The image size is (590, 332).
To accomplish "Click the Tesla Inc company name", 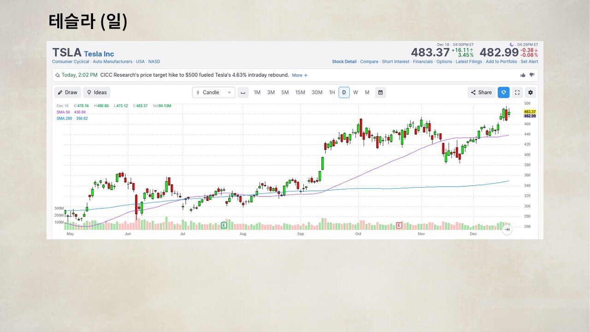I will (x=99, y=54).
